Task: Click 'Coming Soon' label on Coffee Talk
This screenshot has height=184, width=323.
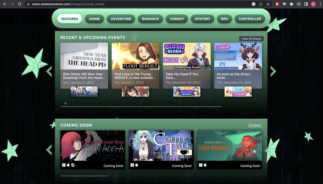Action: tap(182, 166)
